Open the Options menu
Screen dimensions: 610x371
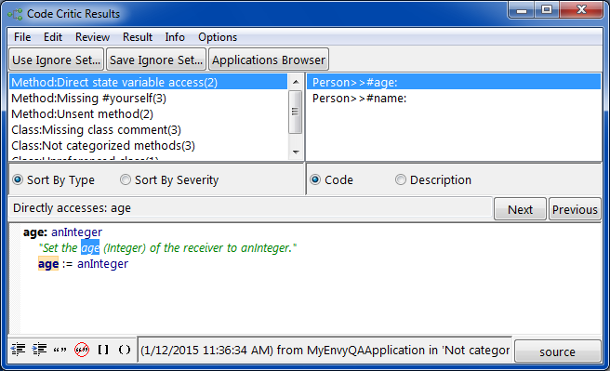point(218,37)
